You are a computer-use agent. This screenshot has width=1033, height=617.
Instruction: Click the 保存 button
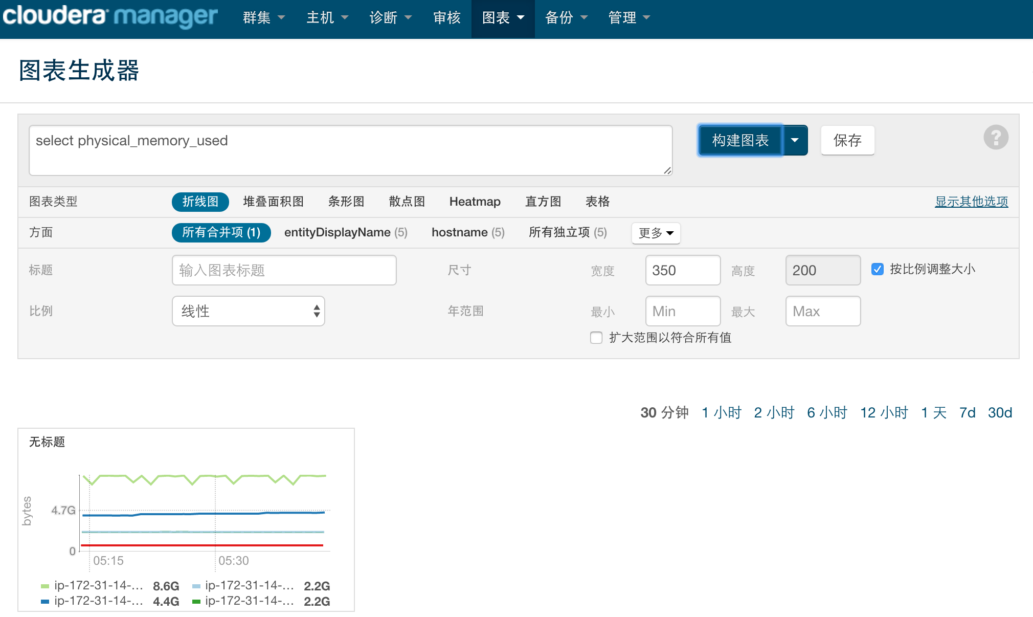click(x=847, y=140)
